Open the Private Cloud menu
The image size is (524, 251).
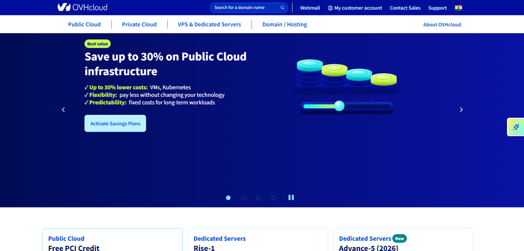point(139,25)
